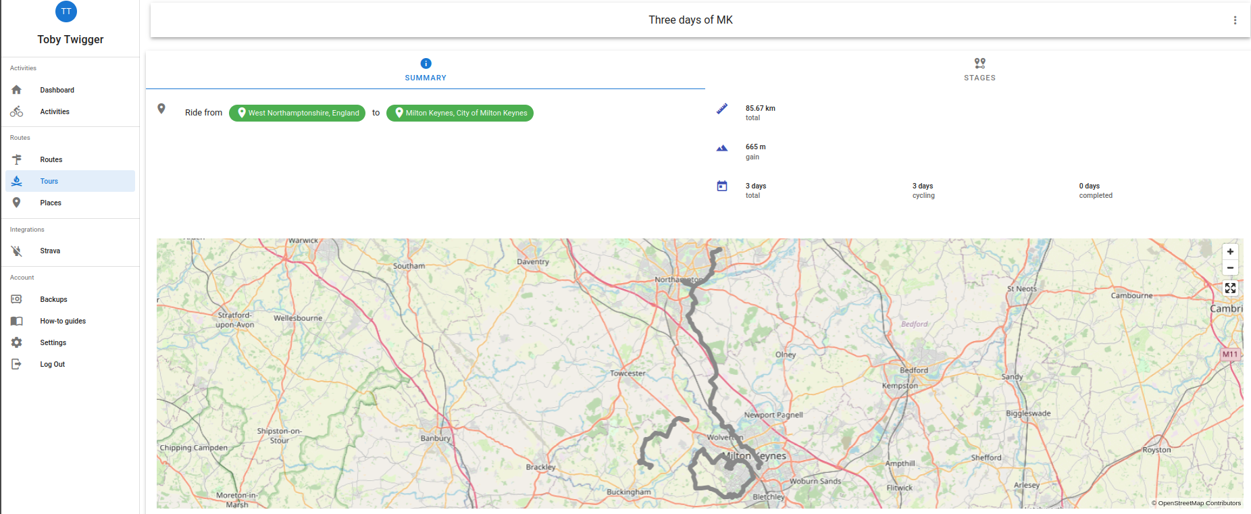Click the Places pin icon

point(17,203)
